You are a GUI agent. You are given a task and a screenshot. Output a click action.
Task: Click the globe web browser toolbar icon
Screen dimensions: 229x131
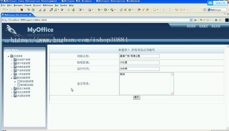coord(62,10)
